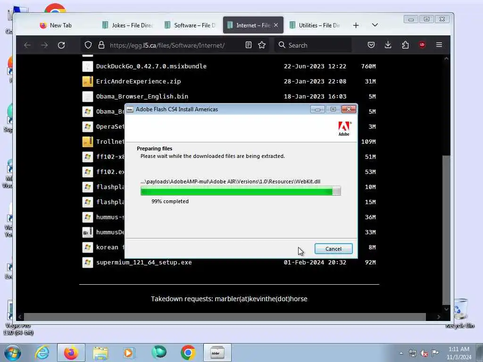Click the 22-Jun-2023 12:22 date text
Viewport: 483px width, 362px height.
point(315,66)
